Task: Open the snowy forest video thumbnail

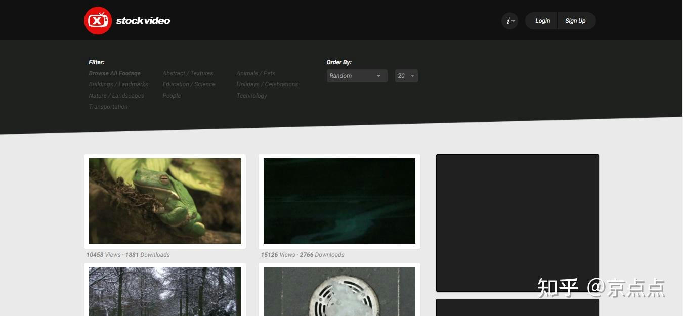Action: point(165,292)
